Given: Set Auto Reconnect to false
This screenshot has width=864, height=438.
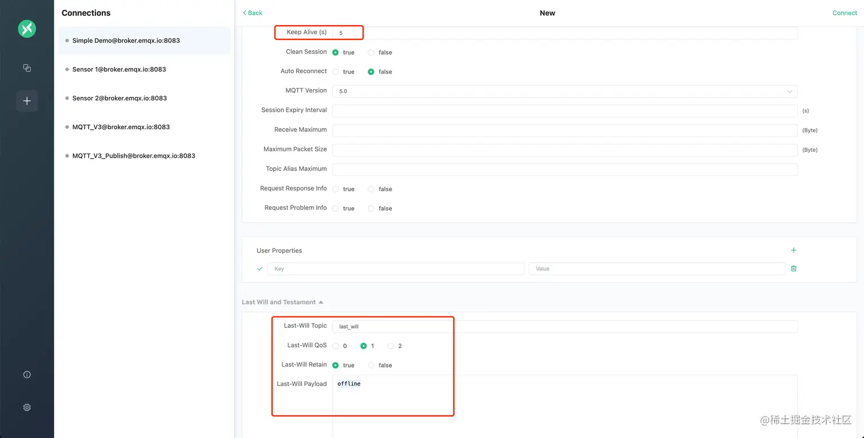Looking at the screenshot, I should [371, 72].
